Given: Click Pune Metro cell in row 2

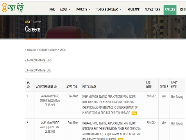Looking at the screenshot, I should click(x=73, y=123).
